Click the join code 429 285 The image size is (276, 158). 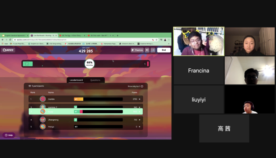click(86, 51)
